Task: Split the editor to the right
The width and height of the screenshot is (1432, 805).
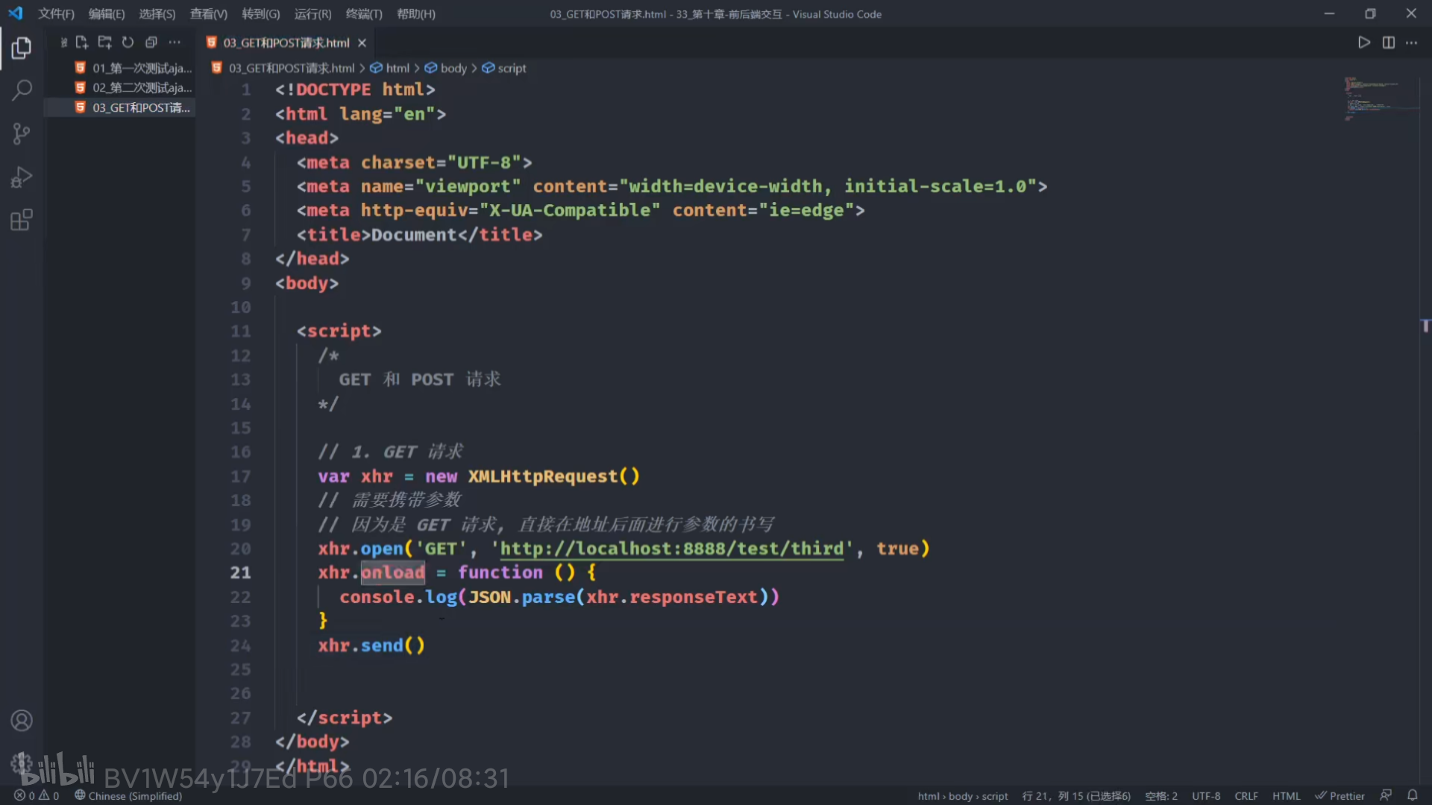Action: coord(1388,42)
